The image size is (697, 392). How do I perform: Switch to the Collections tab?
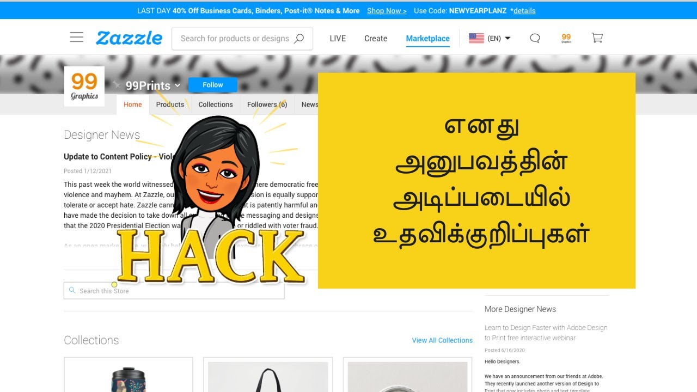point(216,105)
